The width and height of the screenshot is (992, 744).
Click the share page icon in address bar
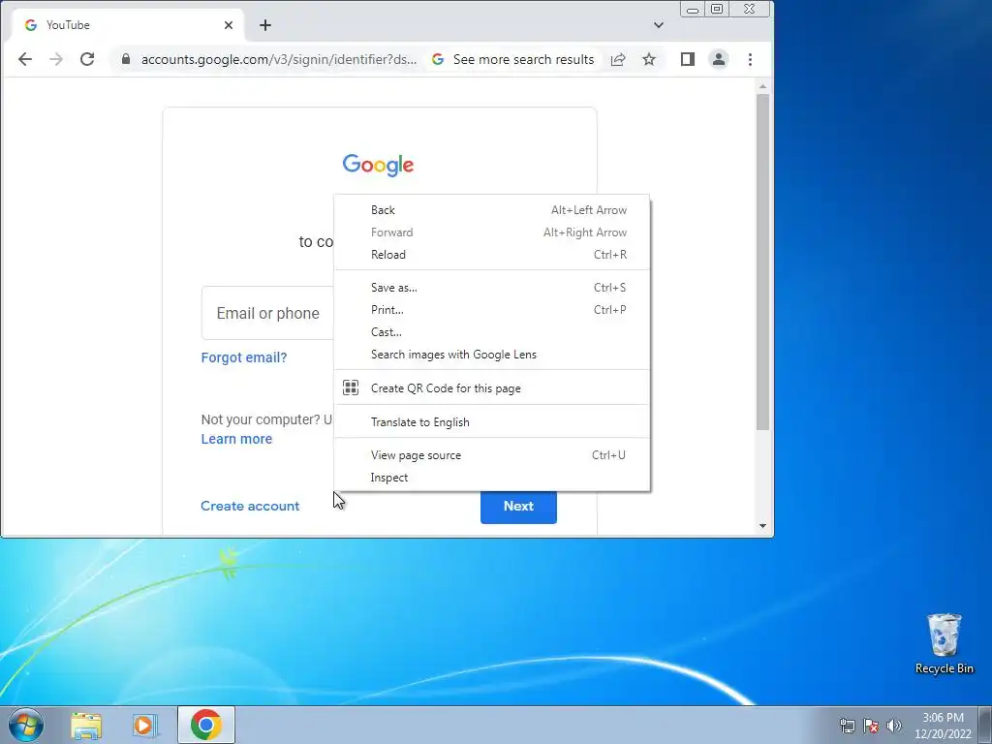618,59
